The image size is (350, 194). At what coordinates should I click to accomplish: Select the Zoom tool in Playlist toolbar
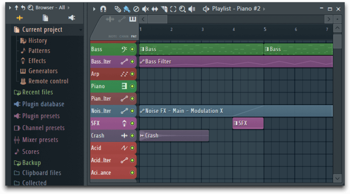(183, 9)
